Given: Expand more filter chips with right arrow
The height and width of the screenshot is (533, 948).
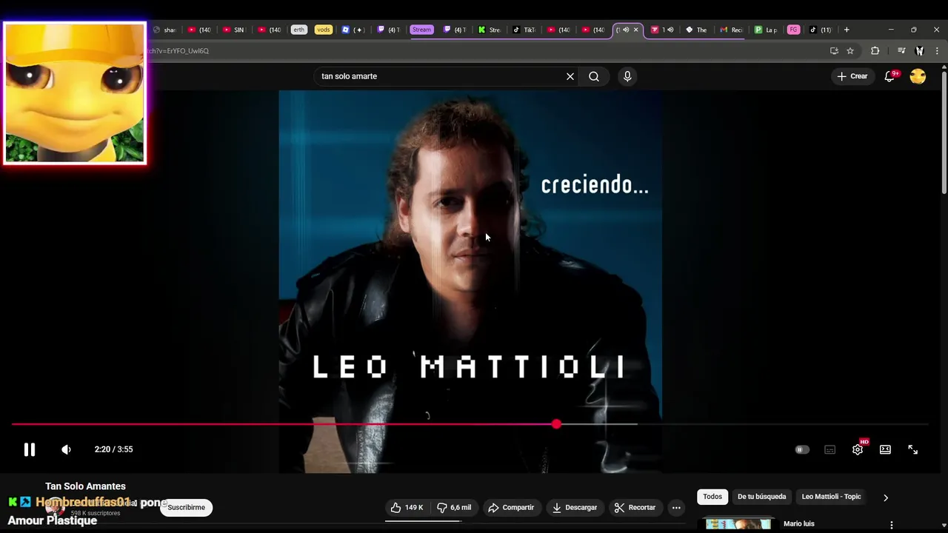Looking at the screenshot, I should point(886,497).
